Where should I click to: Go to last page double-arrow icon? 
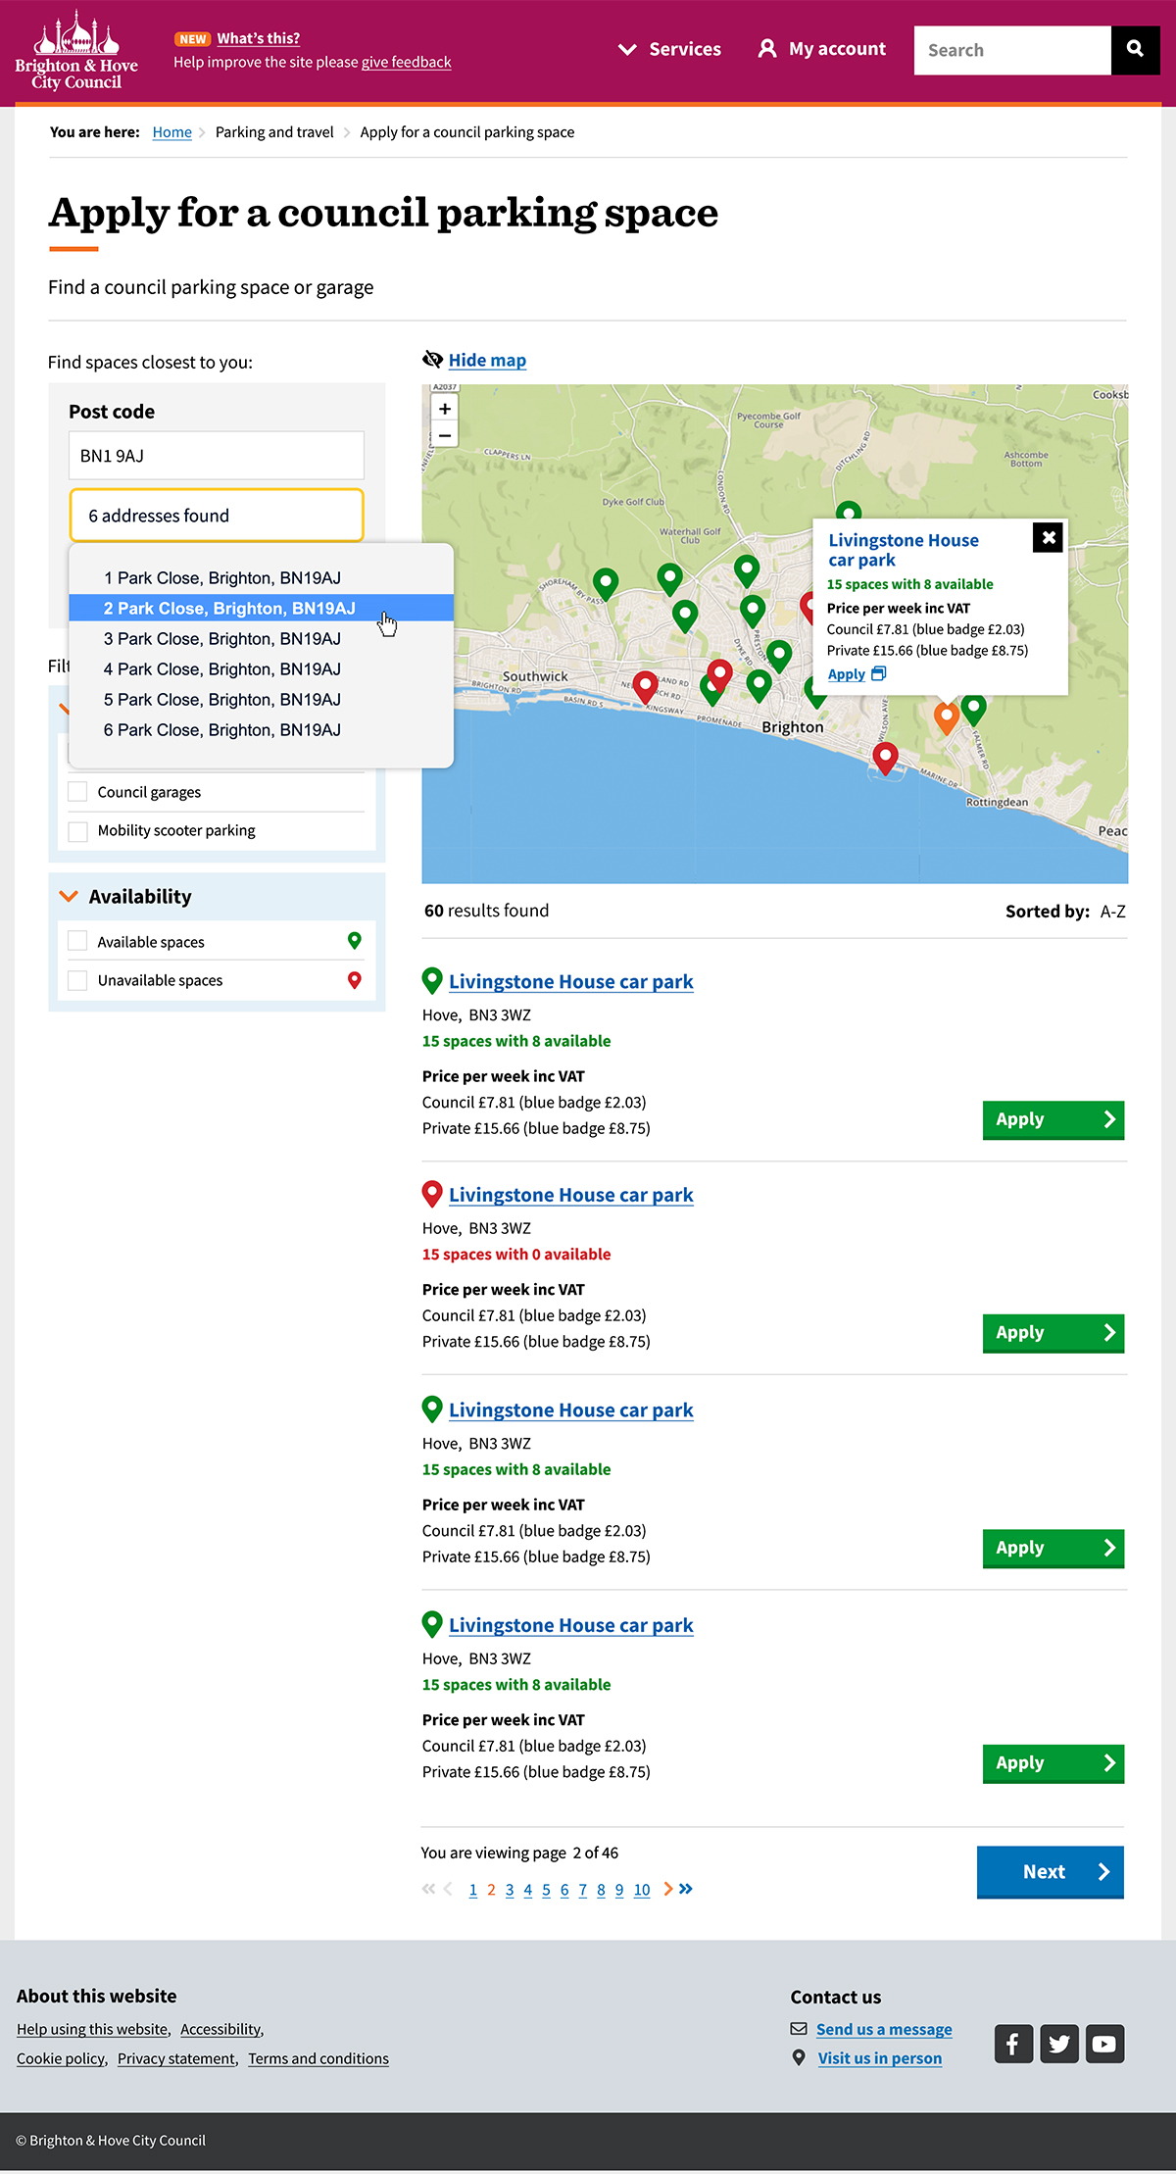pyautogui.click(x=686, y=1889)
